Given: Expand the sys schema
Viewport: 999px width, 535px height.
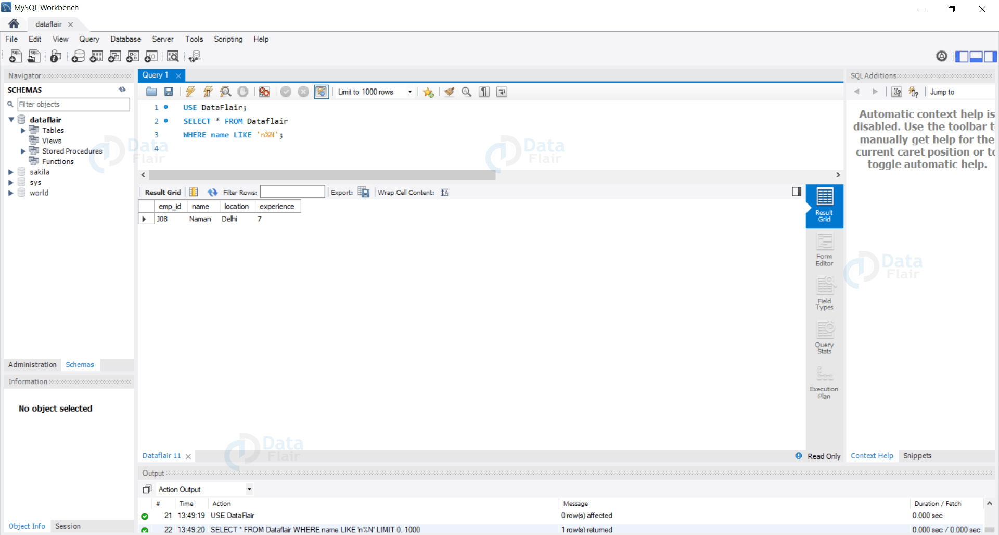Looking at the screenshot, I should (x=11, y=182).
